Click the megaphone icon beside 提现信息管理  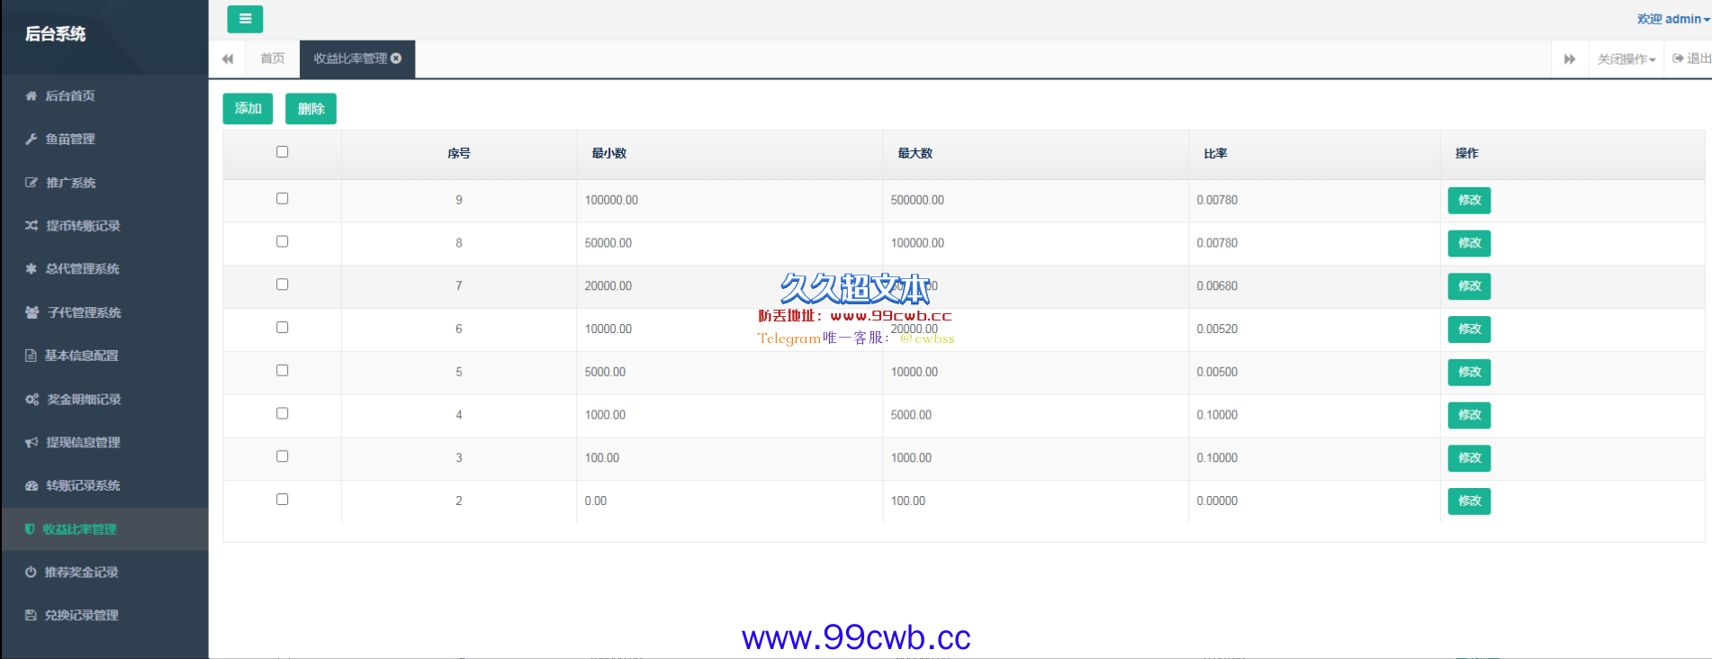click(32, 442)
